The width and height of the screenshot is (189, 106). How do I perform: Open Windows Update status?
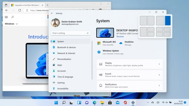(110, 52)
